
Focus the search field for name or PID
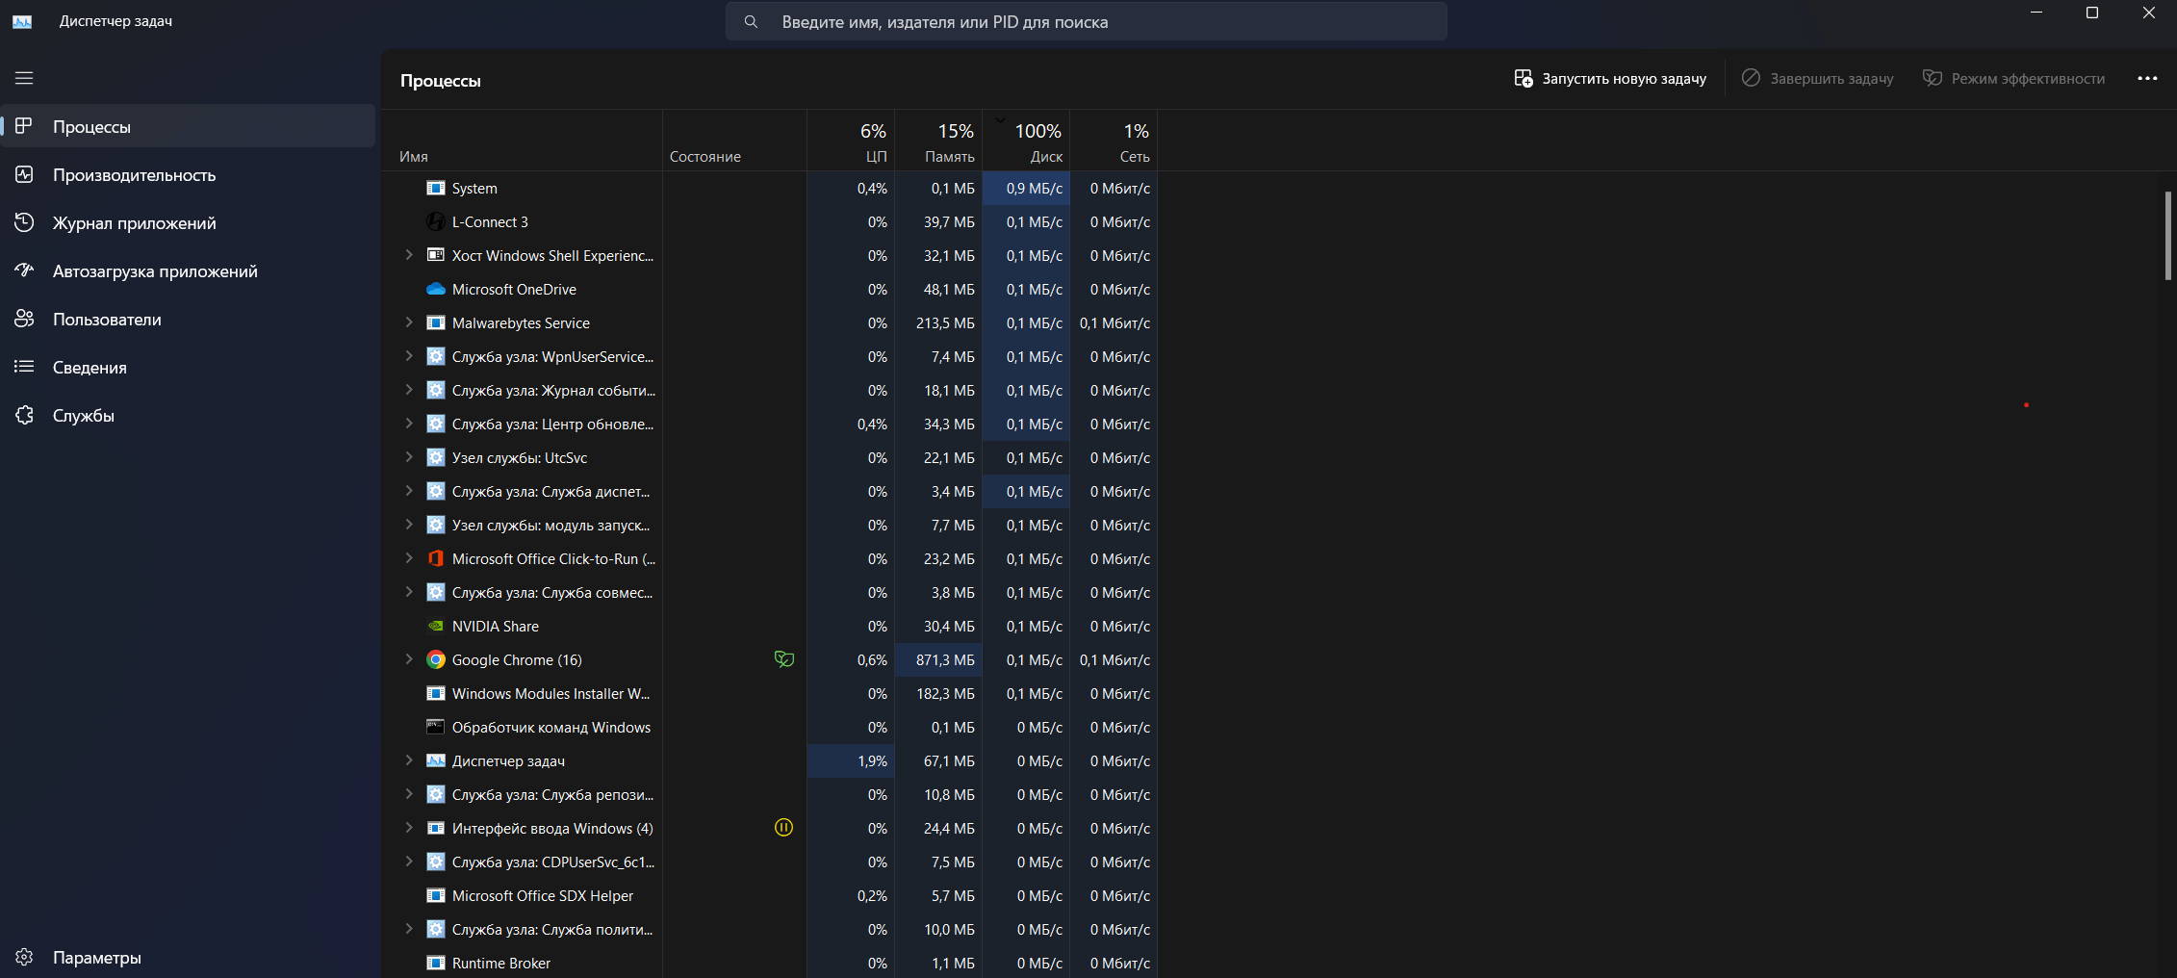1086,21
